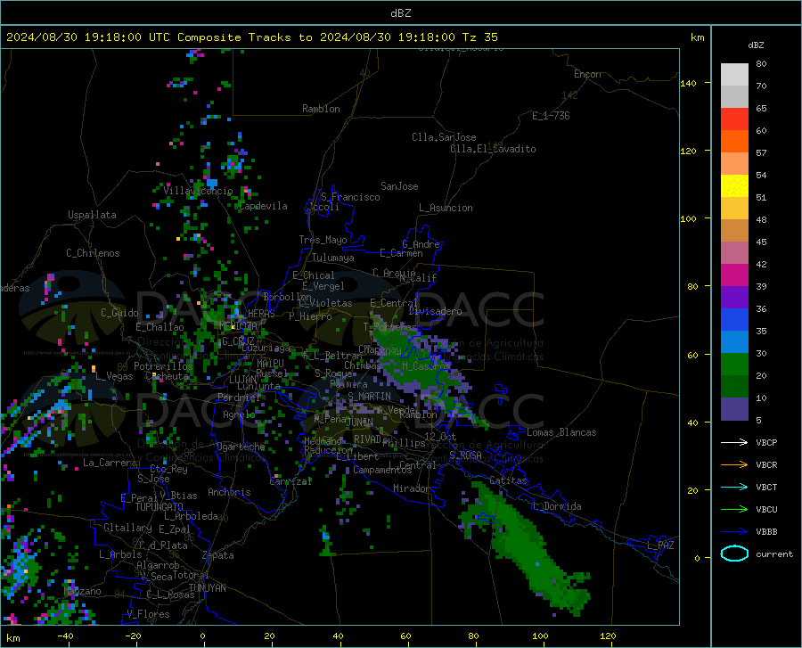Image resolution: width=802 pixels, height=648 pixels.
Task: Click the TUNUYAN map label
Action: [207, 588]
